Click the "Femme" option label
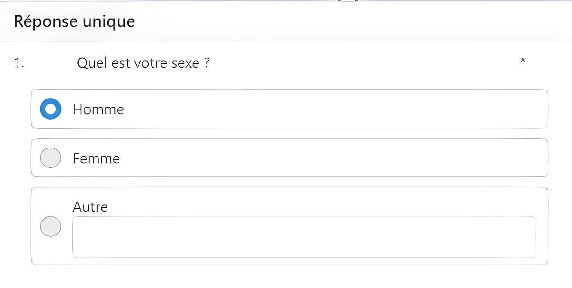Screen dimensions: 572x288 pos(96,158)
